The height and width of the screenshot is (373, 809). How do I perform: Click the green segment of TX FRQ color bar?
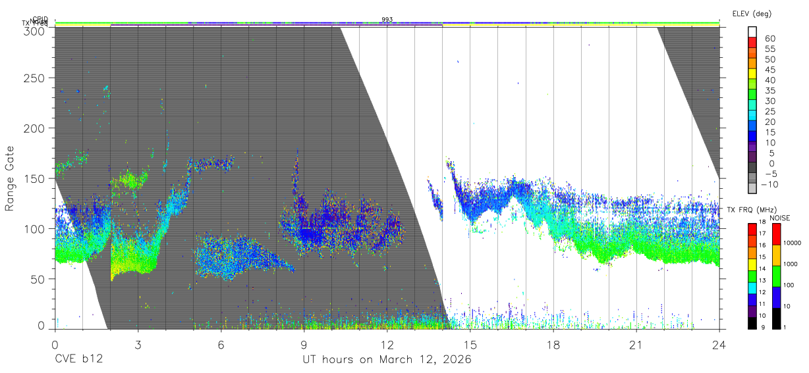(752, 276)
